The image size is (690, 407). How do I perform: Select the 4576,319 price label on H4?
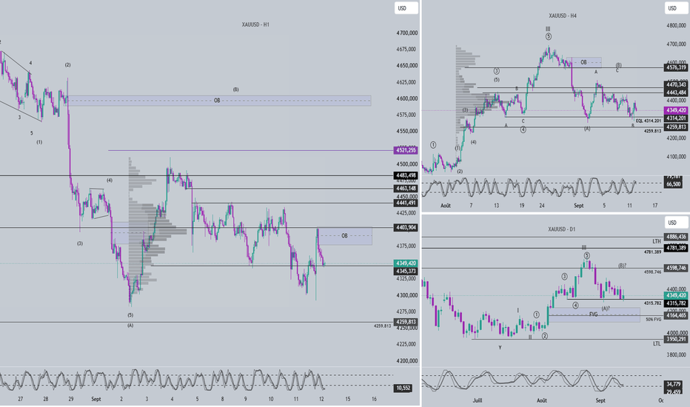pyautogui.click(x=676, y=67)
